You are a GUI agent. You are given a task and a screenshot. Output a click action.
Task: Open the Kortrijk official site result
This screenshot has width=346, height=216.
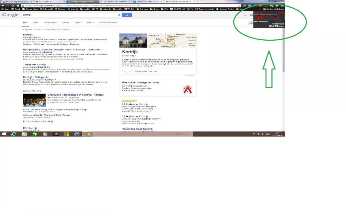coord(28,35)
